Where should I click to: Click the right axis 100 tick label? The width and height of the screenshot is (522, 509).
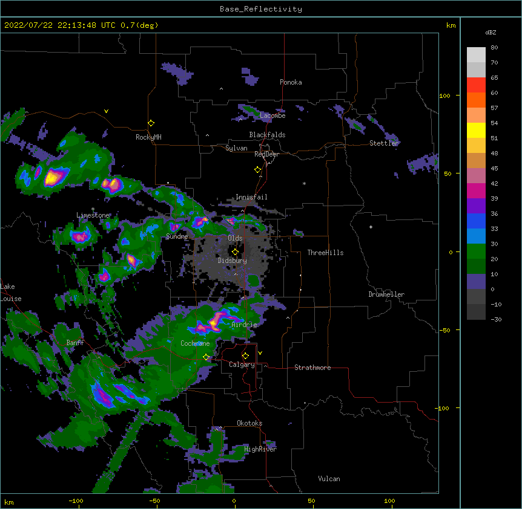[x=444, y=96]
